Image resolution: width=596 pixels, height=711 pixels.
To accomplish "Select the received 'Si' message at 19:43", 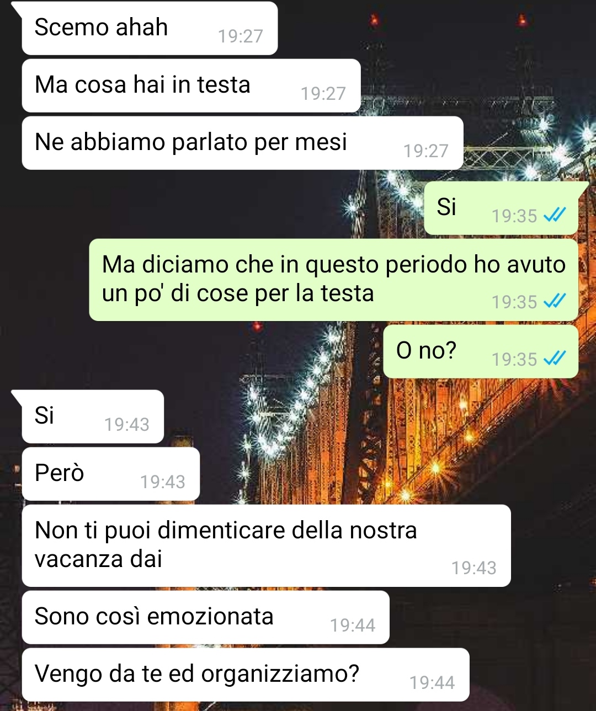I will [93, 416].
